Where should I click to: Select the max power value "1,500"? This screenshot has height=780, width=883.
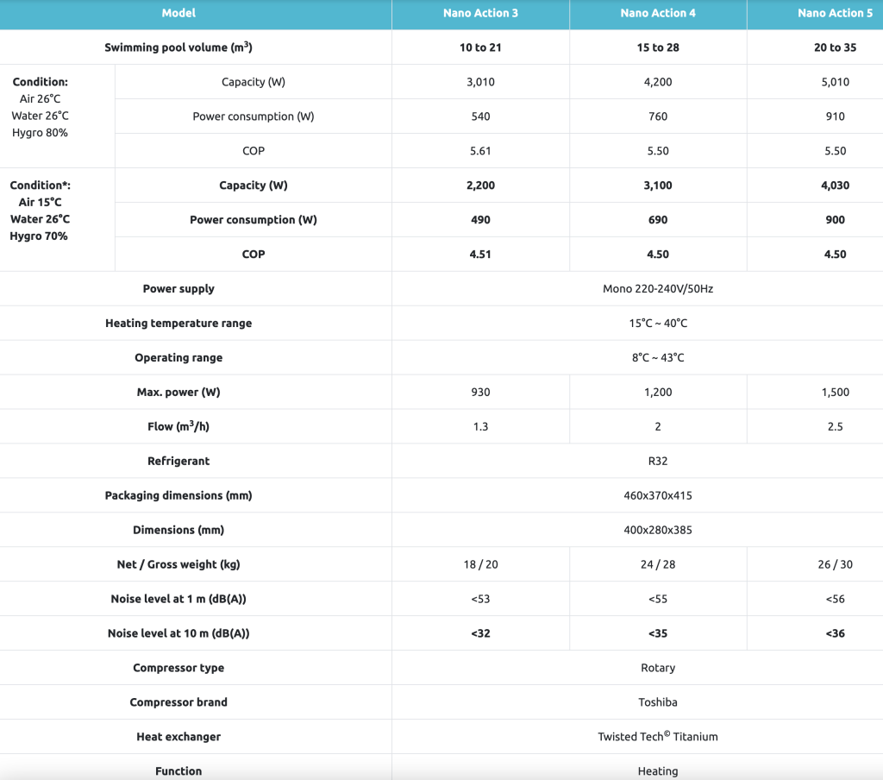click(835, 393)
